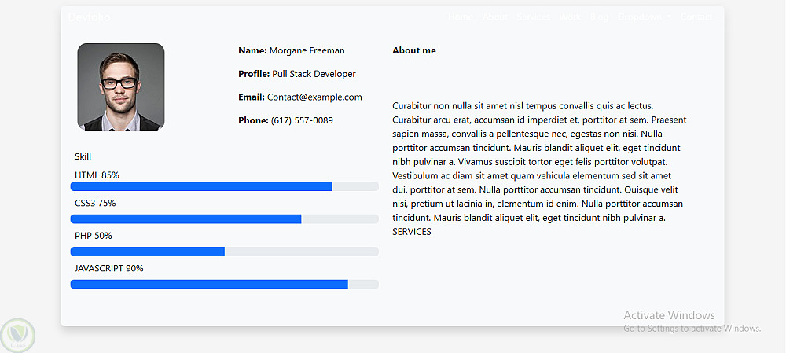Image resolution: width=786 pixels, height=353 pixels.
Task: Click the Pull Stack Developer profile text
Action: [x=314, y=74]
